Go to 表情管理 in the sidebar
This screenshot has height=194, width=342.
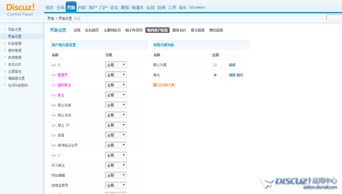pyautogui.click(x=15, y=57)
